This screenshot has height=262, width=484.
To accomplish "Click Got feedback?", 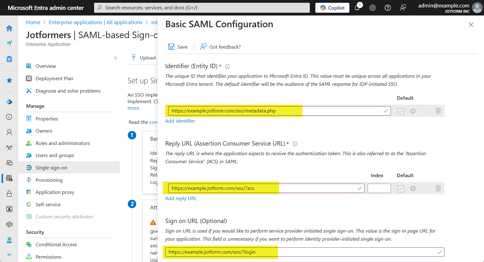I will click(220, 47).
